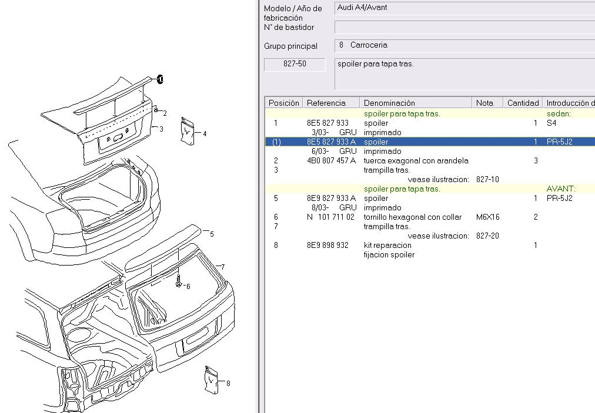The image size is (595, 413).
Task: Select part reference '8E9 898 932'
Action: pos(327,245)
